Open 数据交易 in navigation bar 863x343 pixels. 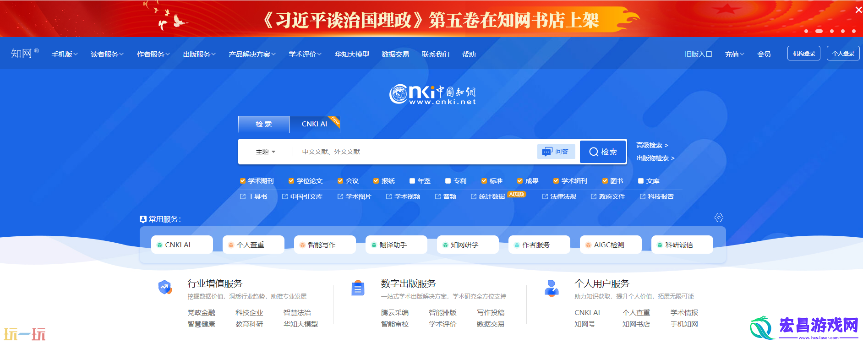pyautogui.click(x=395, y=54)
